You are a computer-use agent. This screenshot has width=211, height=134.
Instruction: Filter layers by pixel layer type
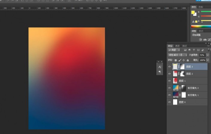pyautogui.click(x=185, y=50)
